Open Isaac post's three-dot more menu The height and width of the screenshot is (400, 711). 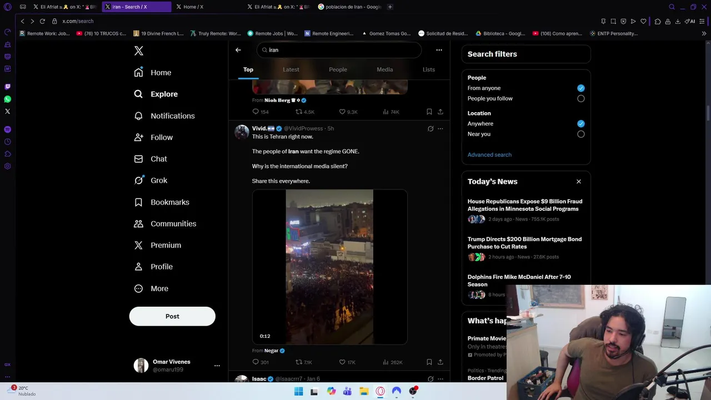(x=440, y=379)
